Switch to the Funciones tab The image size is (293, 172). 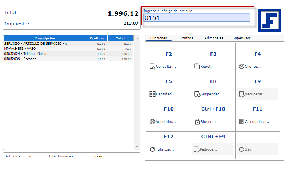(158, 38)
